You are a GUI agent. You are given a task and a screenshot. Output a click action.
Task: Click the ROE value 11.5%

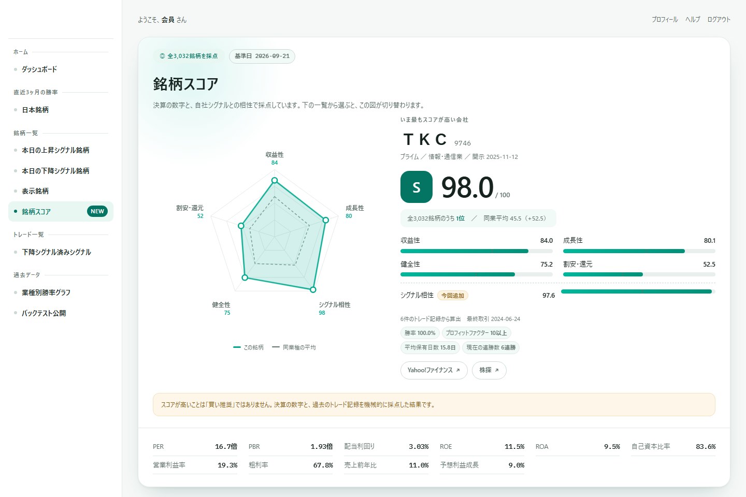[514, 447]
